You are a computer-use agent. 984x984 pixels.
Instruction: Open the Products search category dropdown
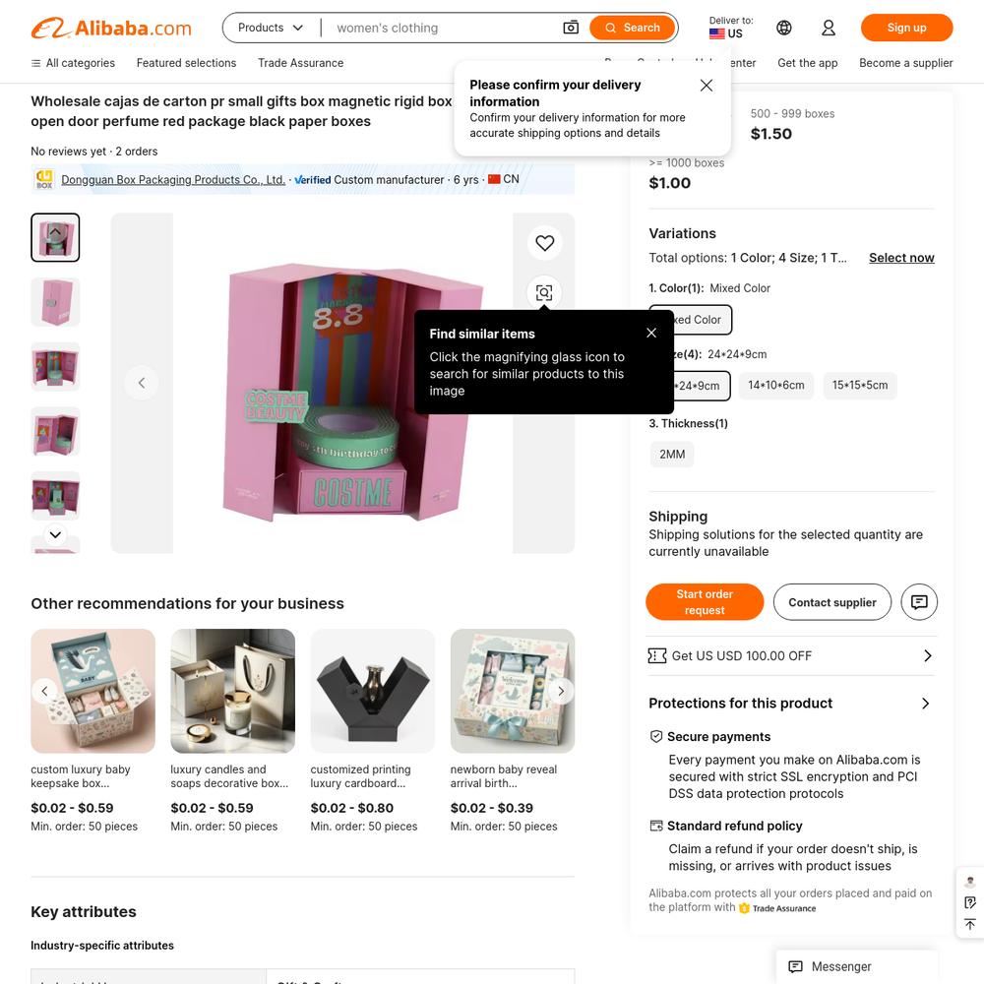click(x=271, y=28)
